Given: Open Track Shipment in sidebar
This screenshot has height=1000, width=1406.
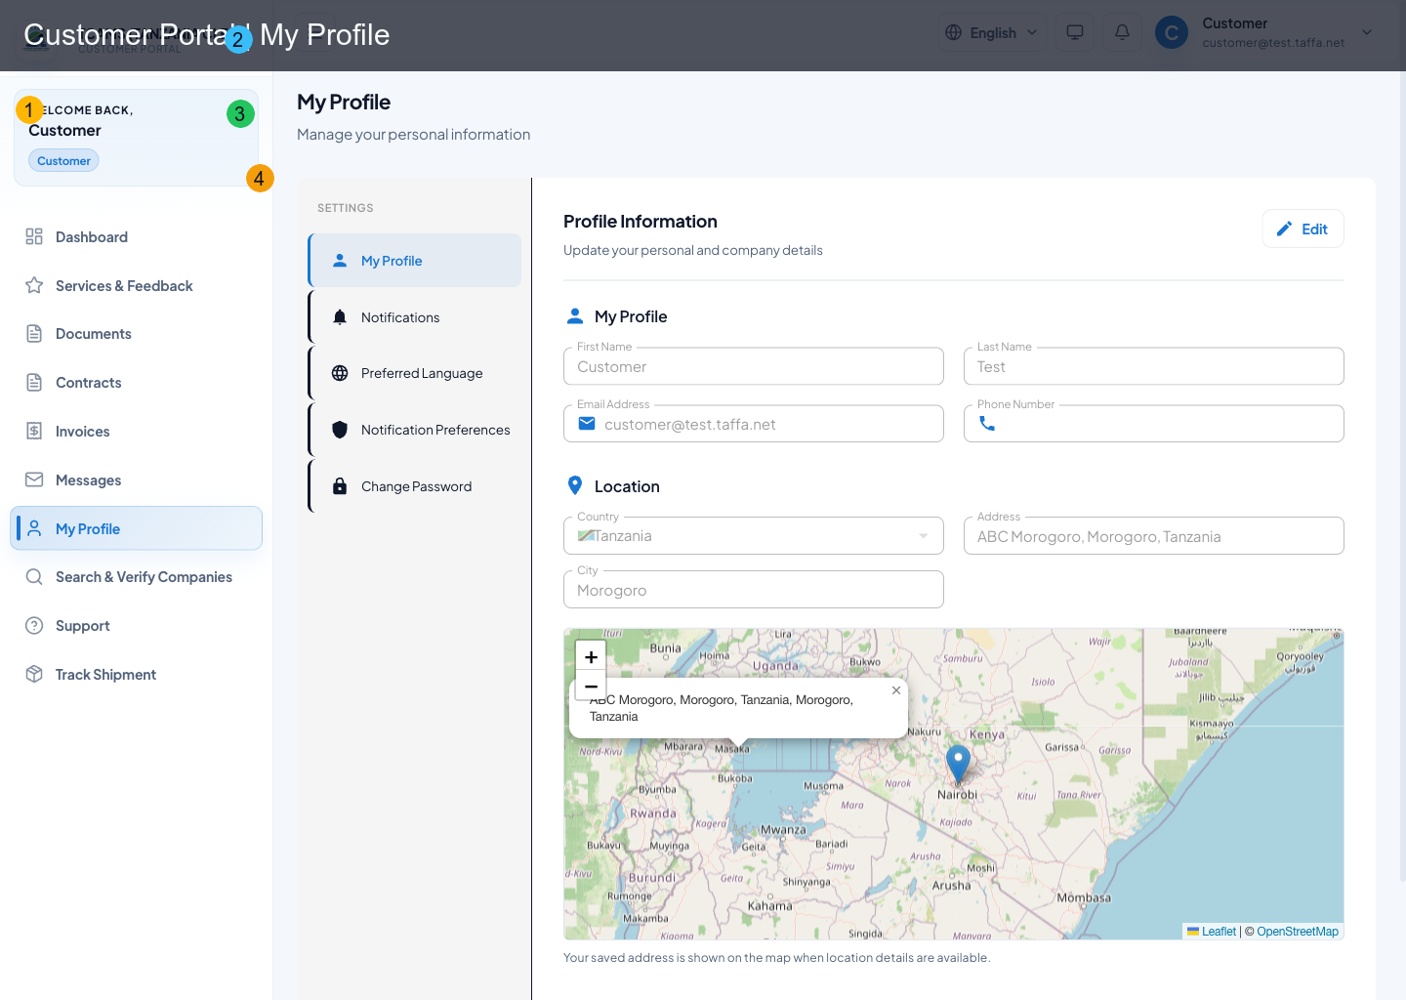Looking at the screenshot, I should 136,675.
